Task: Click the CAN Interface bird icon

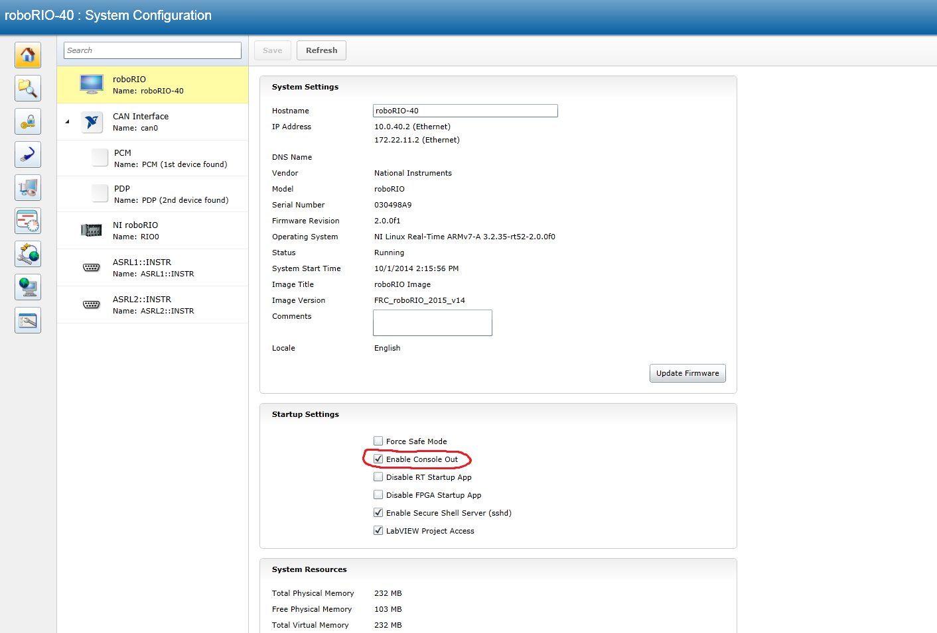Action: tap(92, 122)
